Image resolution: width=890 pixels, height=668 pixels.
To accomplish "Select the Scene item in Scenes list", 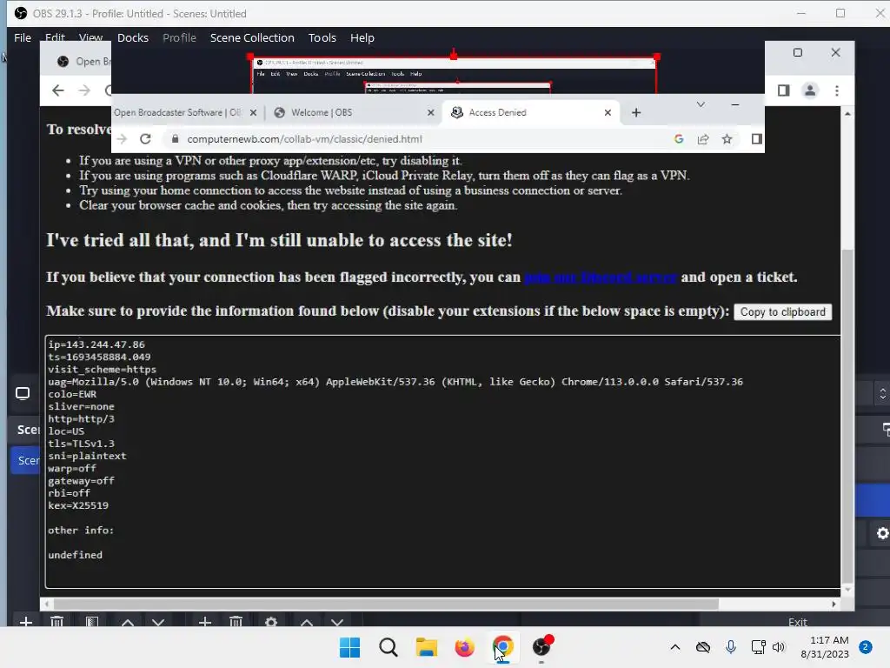I will (x=25, y=460).
